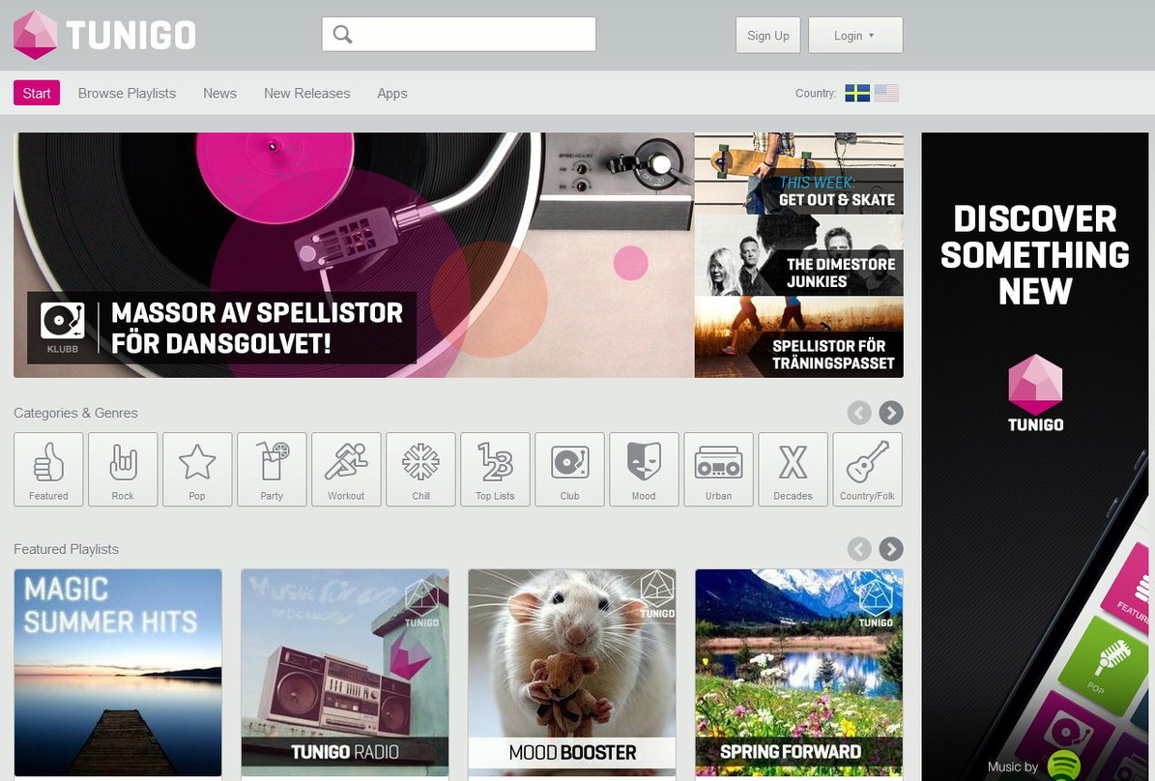
Task: Open the Country/Folk guitar category
Action: pos(867,470)
